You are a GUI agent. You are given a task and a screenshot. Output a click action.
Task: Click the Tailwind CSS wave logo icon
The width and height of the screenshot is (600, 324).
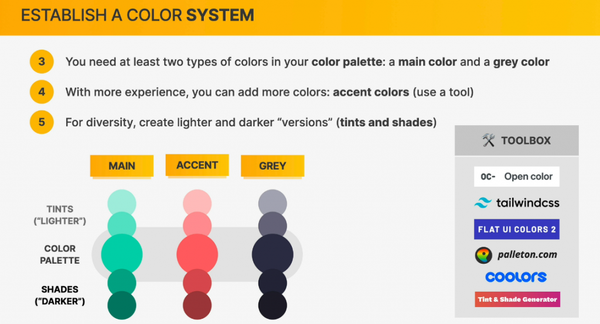click(483, 203)
